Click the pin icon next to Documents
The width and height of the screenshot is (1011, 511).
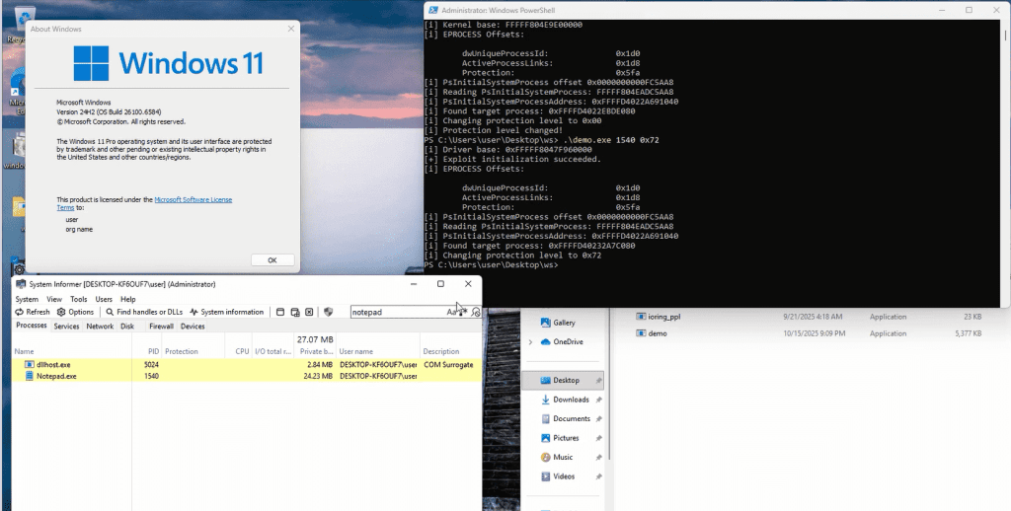[x=598, y=419]
